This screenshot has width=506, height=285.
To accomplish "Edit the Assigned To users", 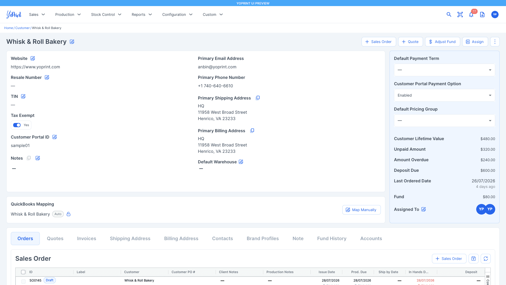I will (424, 209).
